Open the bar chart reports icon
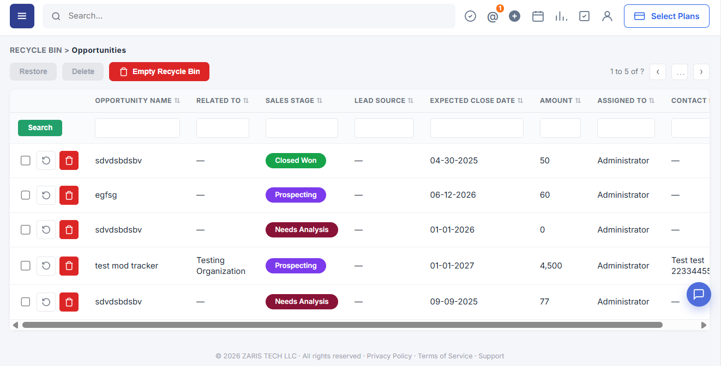Viewport: 721px width, 366px height. pos(561,16)
